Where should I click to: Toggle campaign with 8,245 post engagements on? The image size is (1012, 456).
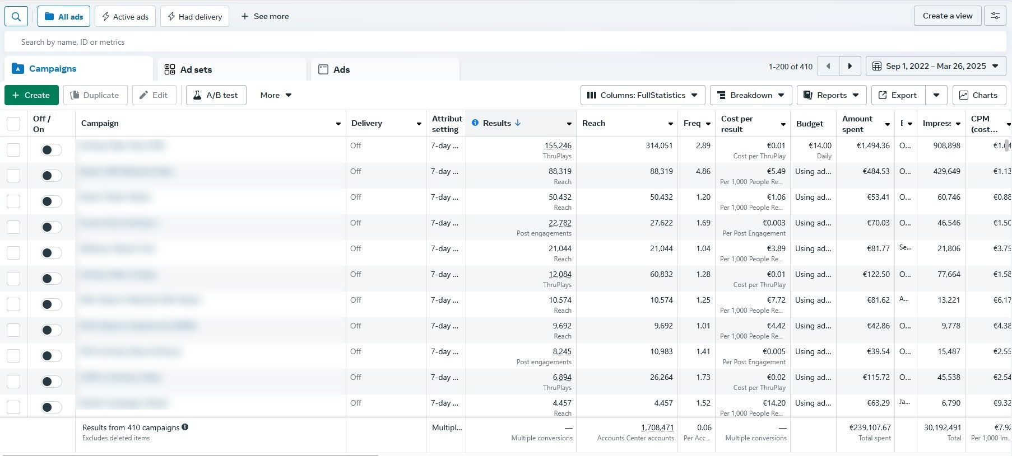(52, 356)
